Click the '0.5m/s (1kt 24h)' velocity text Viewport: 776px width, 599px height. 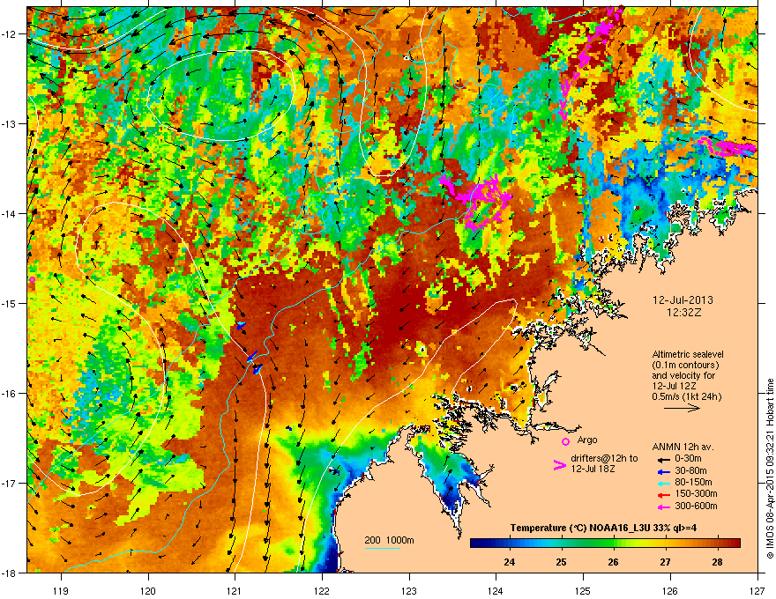687,396
